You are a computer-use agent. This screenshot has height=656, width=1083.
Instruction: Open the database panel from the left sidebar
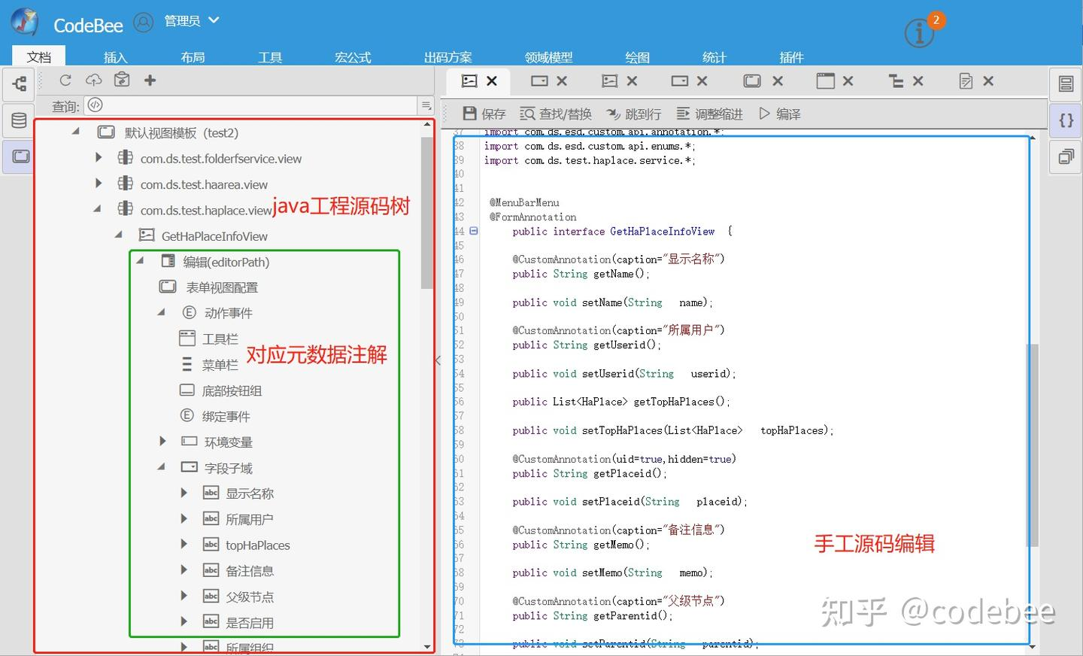click(18, 120)
